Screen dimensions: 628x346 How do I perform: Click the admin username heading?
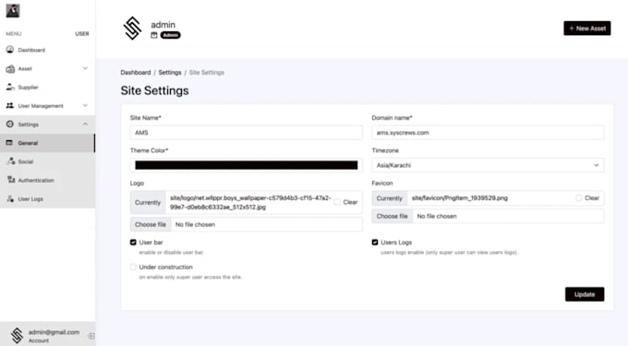coord(163,24)
